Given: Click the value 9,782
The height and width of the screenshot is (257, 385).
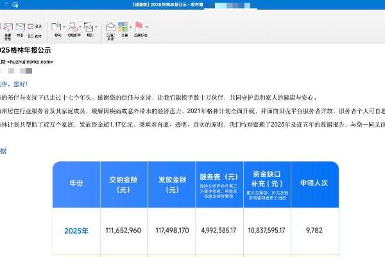Looking at the screenshot, I should coord(314,231).
